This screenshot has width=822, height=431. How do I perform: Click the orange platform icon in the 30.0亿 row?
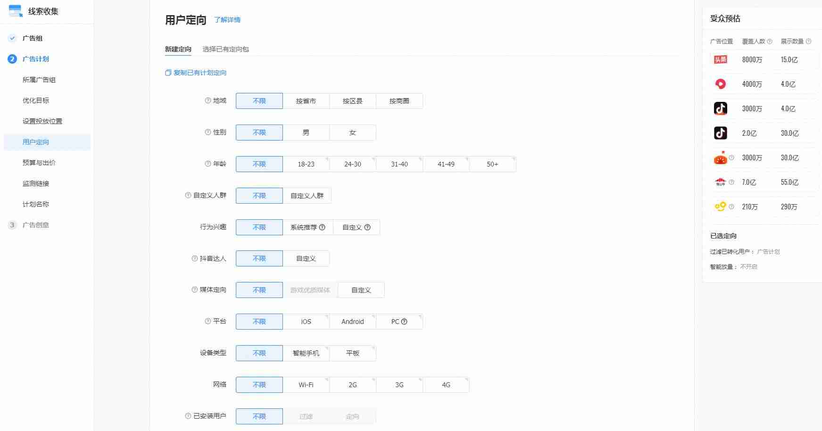[x=720, y=158]
